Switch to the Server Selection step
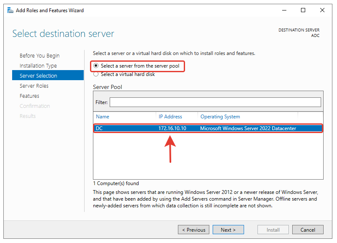This screenshot has width=337, height=243. point(39,76)
